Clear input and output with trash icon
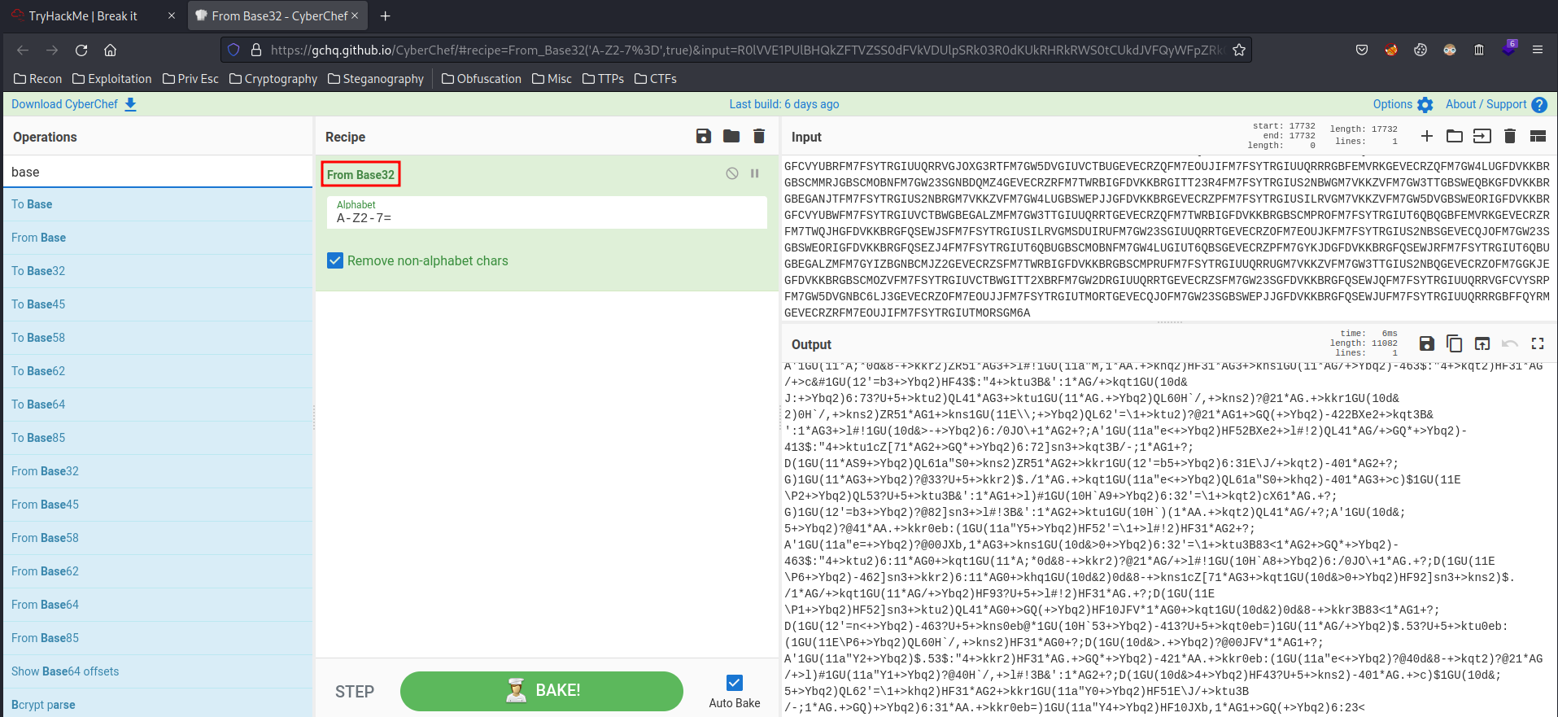Viewport: 1558px width, 717px height. 1510,136
